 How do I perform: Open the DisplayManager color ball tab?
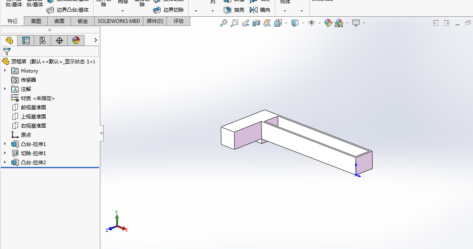click(76, 40)
